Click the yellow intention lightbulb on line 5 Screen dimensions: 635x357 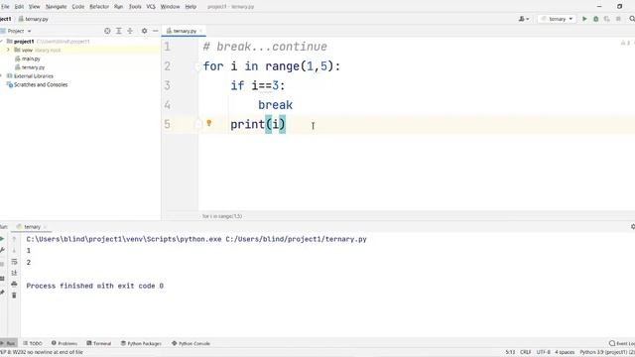point(209,123)
